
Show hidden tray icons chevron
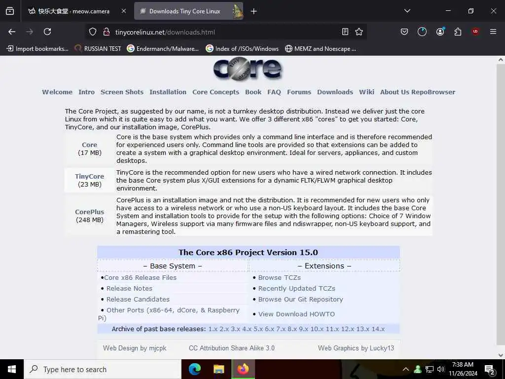pyautogui.click(x=406, y=369)
